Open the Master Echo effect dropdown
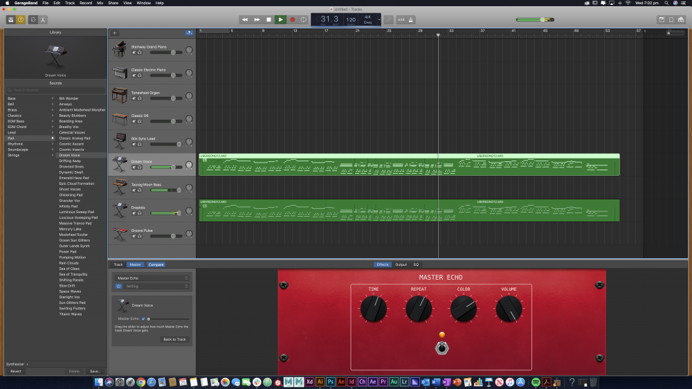 pyautogui.click(x=152, y=278)
